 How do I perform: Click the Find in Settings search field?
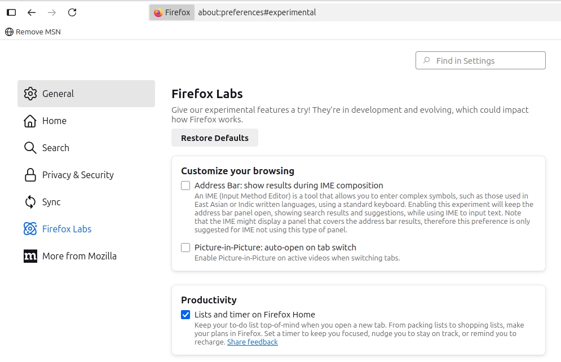click(480, 60)
